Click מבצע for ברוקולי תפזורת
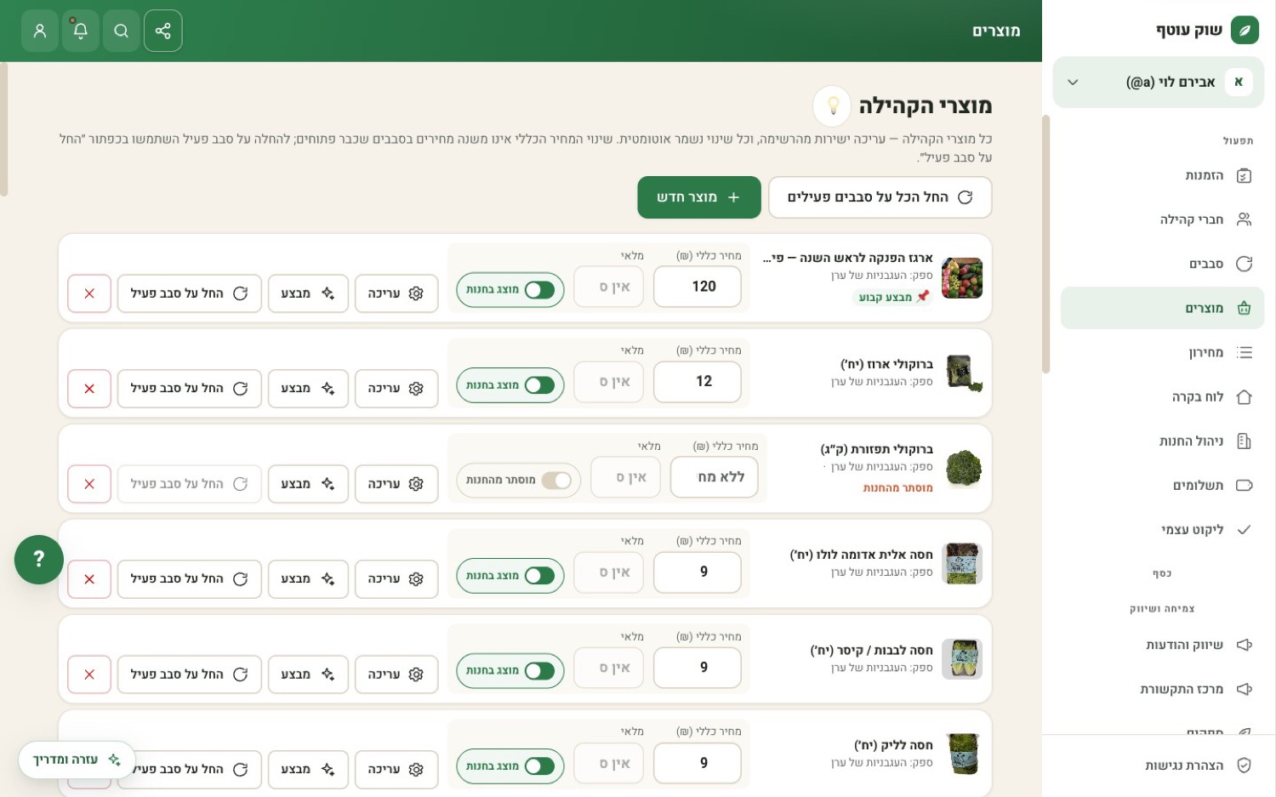The height and width of the screenshot is (797, 1276). [x=308, y=484]
